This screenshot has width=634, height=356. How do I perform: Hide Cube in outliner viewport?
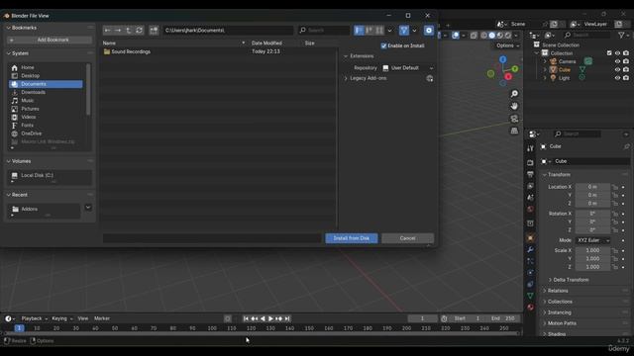617,70
